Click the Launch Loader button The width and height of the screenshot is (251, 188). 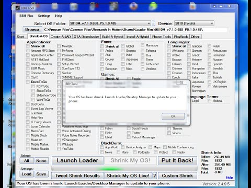77,160
